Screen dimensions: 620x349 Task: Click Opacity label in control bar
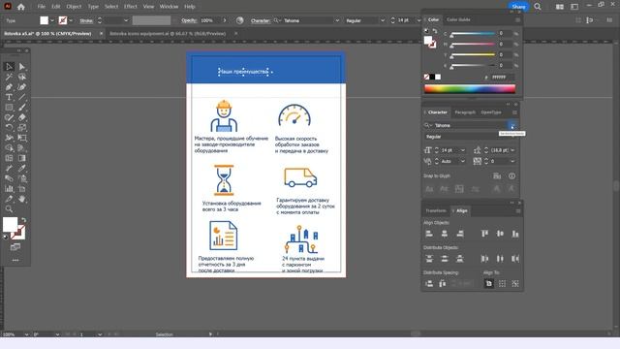click(x=190, y=20)
